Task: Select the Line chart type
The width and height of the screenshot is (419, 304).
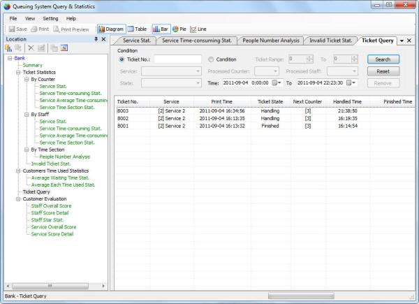Action: click(198, 29)
